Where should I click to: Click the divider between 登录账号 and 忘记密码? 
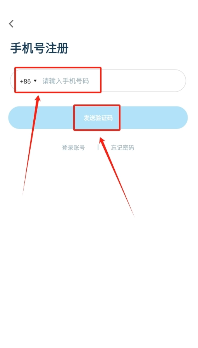pyautogui.click(x=98, y=147)
